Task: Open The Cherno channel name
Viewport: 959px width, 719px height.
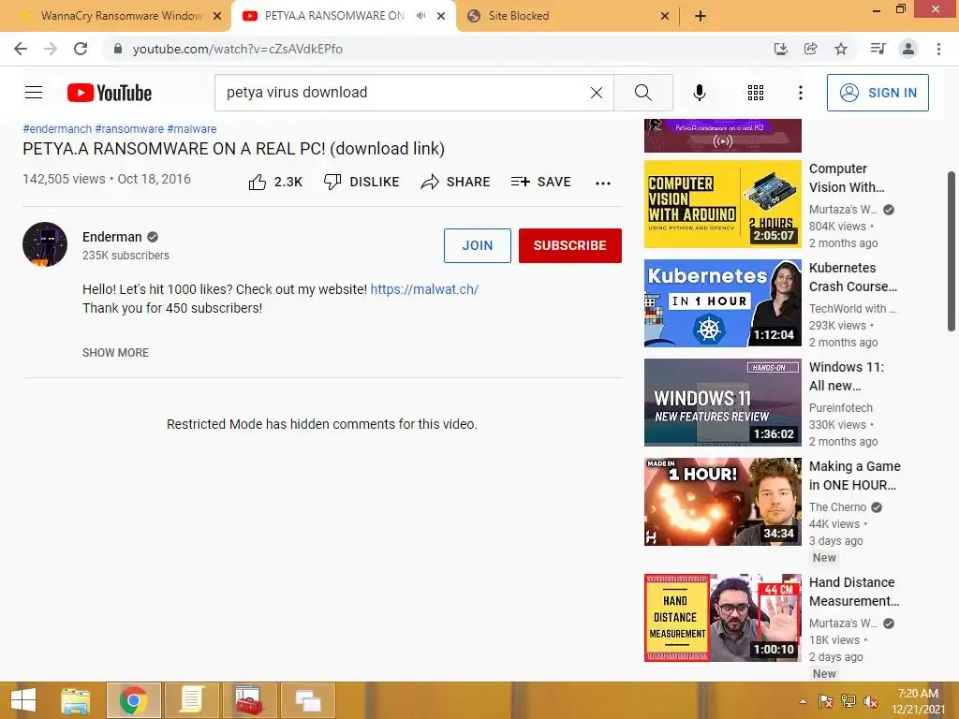Action: 838,506
